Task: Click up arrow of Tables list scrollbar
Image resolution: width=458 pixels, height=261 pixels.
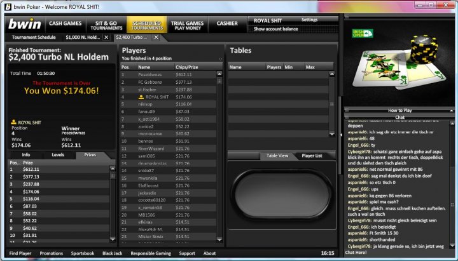Action: click(x=331, y=74)
